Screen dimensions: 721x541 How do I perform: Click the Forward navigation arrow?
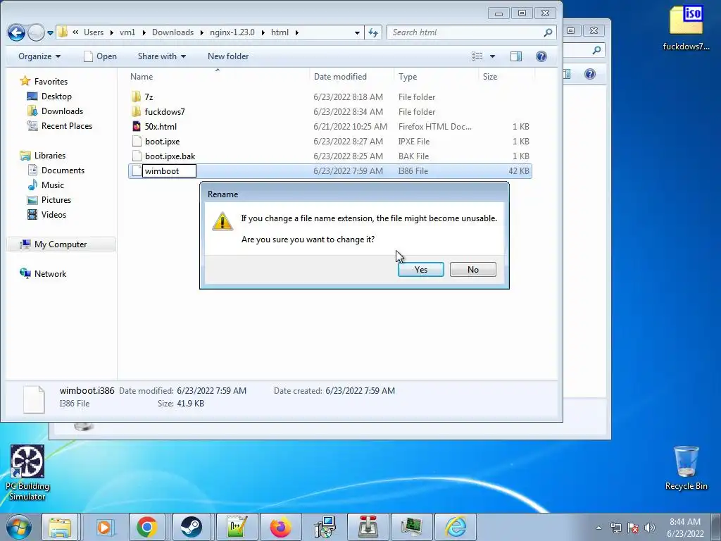36,32
